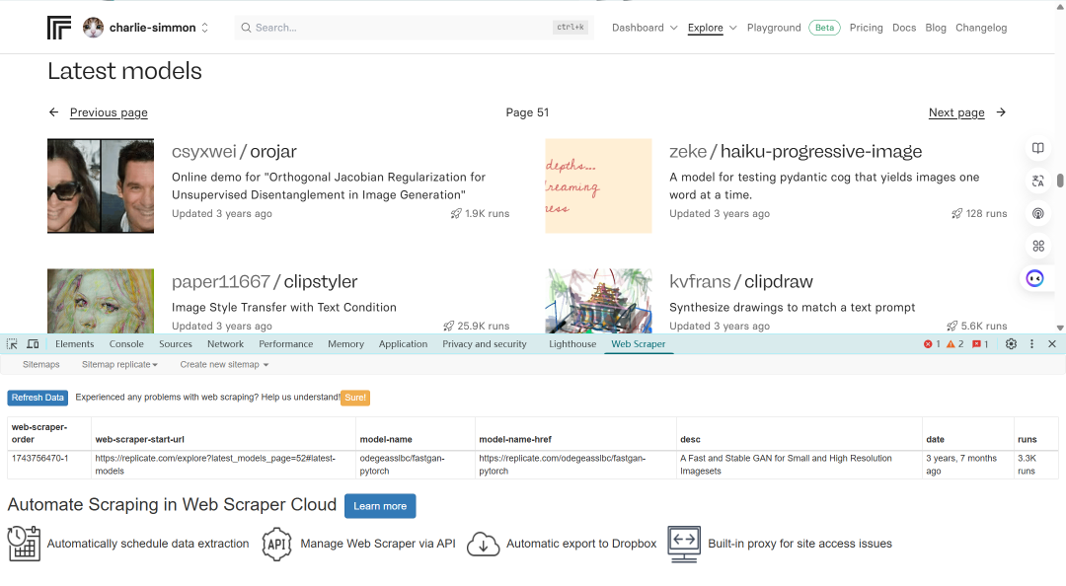Click the Replicate logo icon
The height and width of the screenshot is (586, 1066).
pos(59,28)
